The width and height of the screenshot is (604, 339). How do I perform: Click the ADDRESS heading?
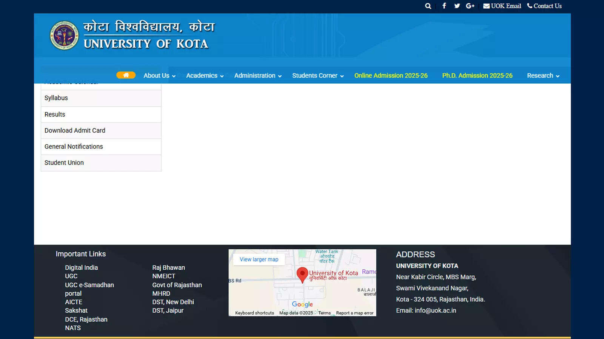(415, 254)
